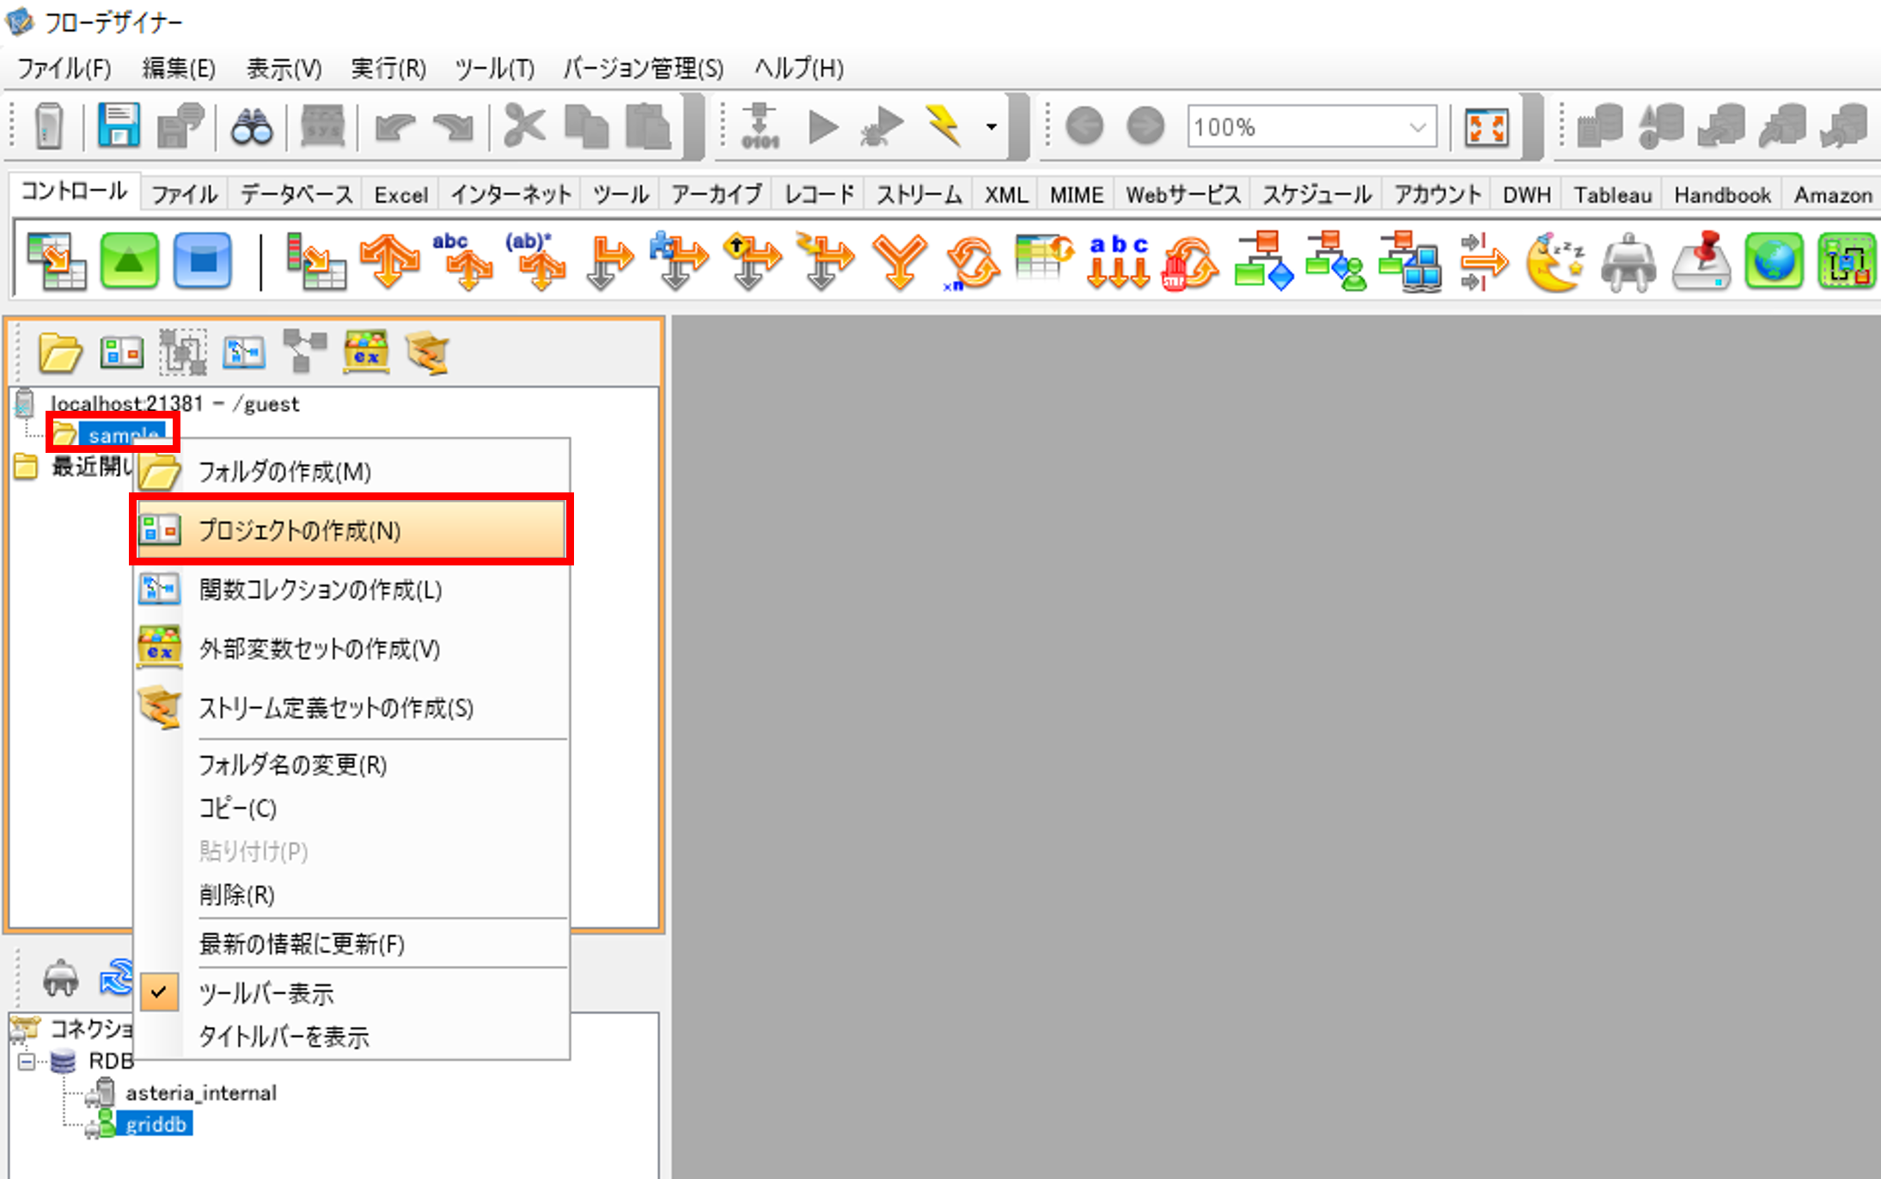This screenshot has height=1179, width=1881.
Task: Click the fit-to-window zoom icon
Action: point(1487,128)
